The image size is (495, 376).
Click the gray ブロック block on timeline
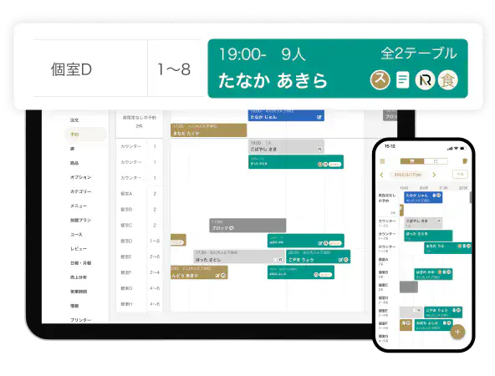[247, 226]
